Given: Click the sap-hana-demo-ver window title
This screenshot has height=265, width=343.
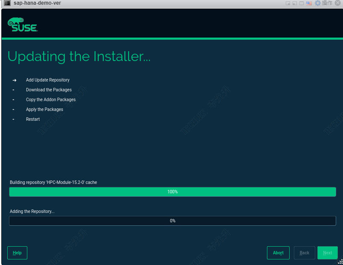Looking at the screenshot, I should (37, 3).
